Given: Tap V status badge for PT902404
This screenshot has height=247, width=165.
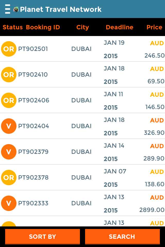Looking at the screenshot, I should [x=9, y=126].
